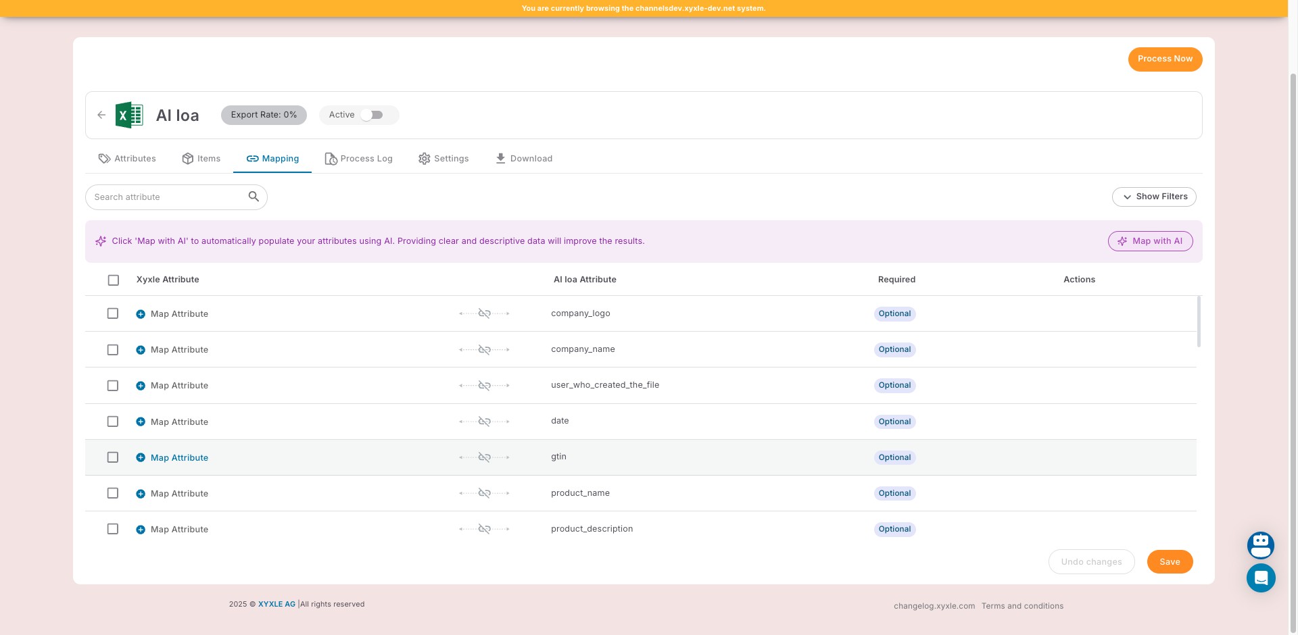Click the Map with AI button
Viewport: 1298px width, 635px height.
(x=1150, y=241)
